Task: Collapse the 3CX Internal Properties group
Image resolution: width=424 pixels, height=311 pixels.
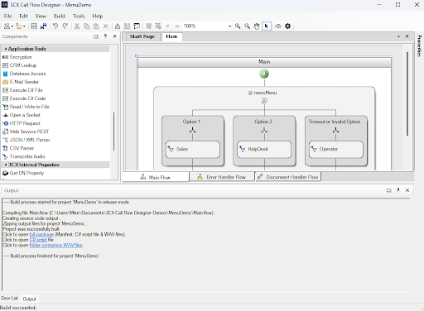Action: [x=6, y=165]
